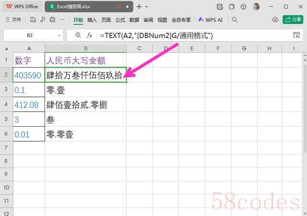The image size is (307, 216).
Task: Expand the formula bar at right end
Action: 296,36
